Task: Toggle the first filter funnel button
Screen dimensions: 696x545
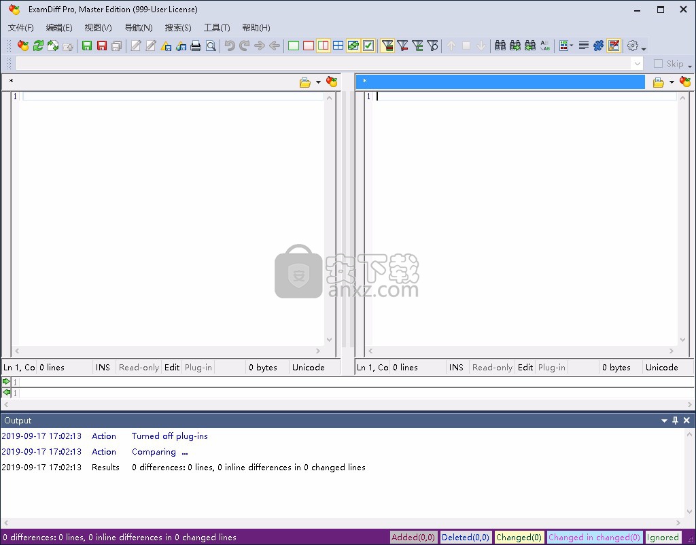Action: coord(387,46)
